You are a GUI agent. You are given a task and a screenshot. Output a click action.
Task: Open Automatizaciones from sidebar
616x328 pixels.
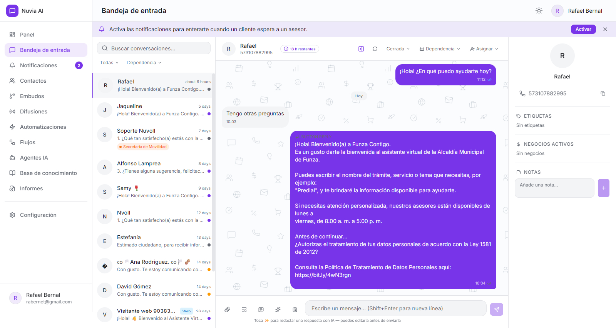46,127
